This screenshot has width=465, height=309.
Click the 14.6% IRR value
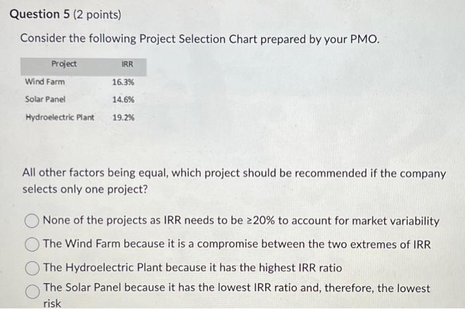click(123, 100)
